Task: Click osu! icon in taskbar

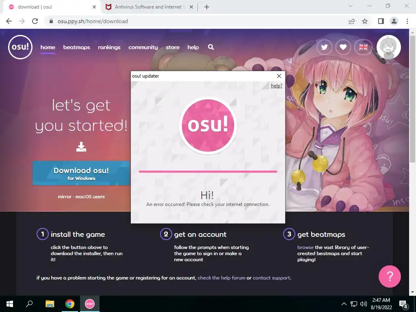Action: pos(90,304)
